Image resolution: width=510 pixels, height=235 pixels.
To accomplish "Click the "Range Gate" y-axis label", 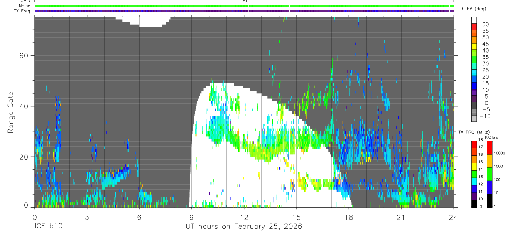I will click(x=11, y=113).
